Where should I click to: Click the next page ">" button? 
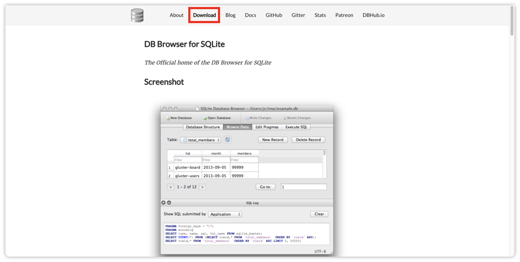tap(202, 187)
